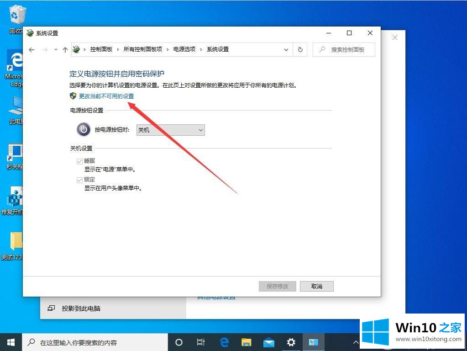Screen dimensions: 467x351
Task: Click the taskbar search box
Action: click(95, 342)
